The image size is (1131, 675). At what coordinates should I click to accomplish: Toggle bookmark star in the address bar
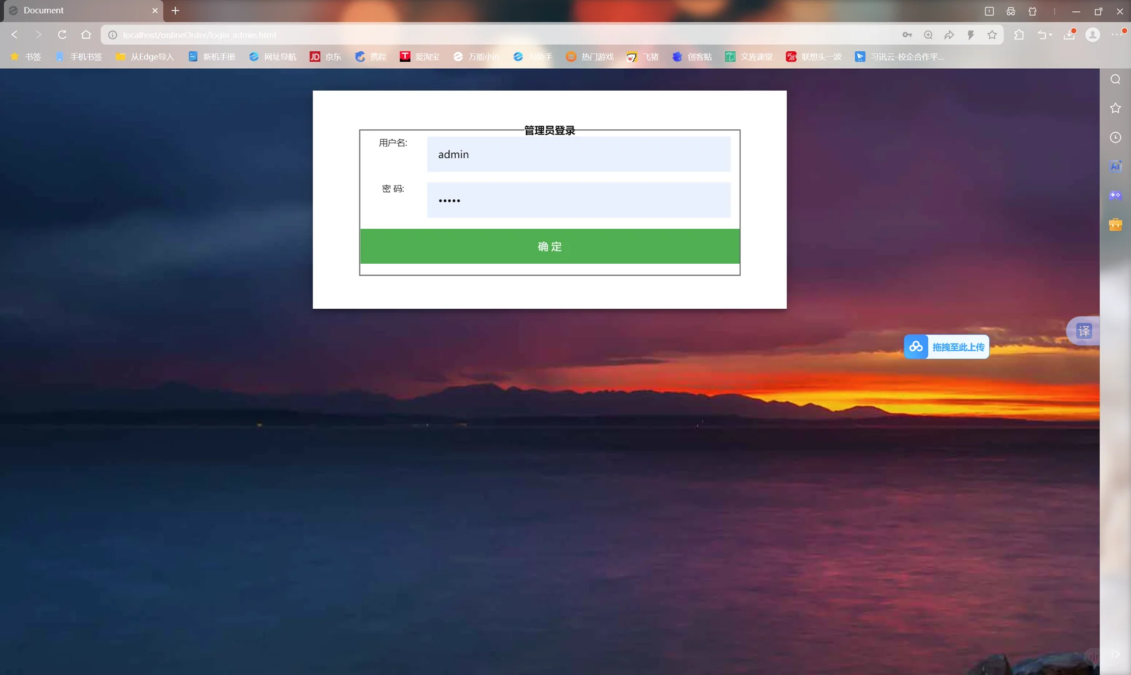click(992, 35)
